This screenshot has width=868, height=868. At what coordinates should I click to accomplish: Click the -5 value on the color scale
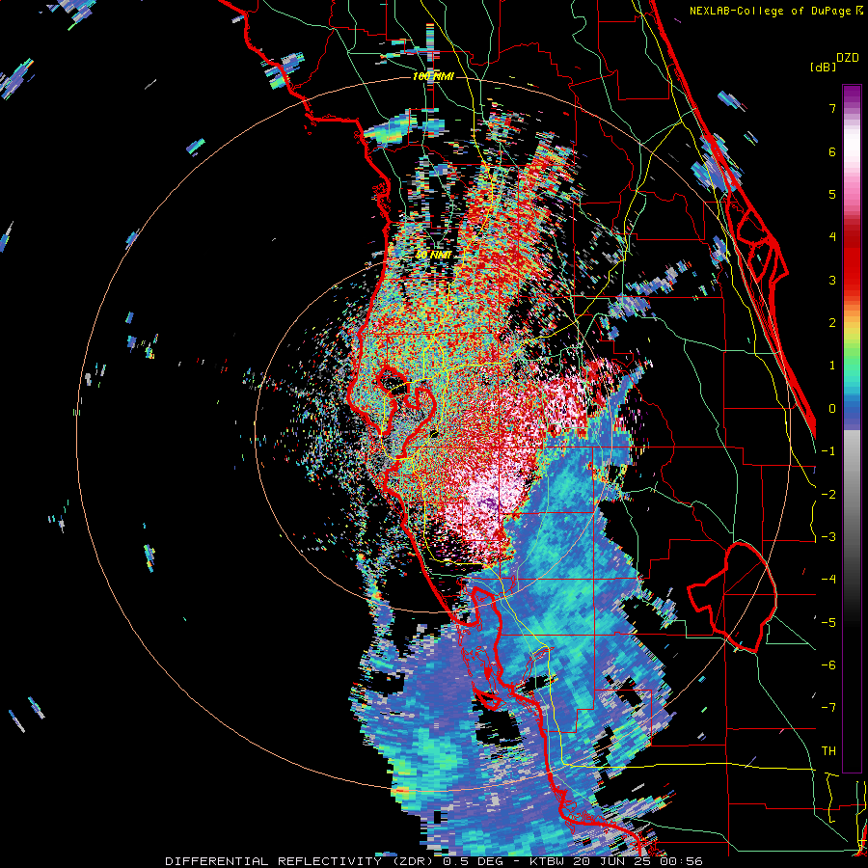coord(828,622)
